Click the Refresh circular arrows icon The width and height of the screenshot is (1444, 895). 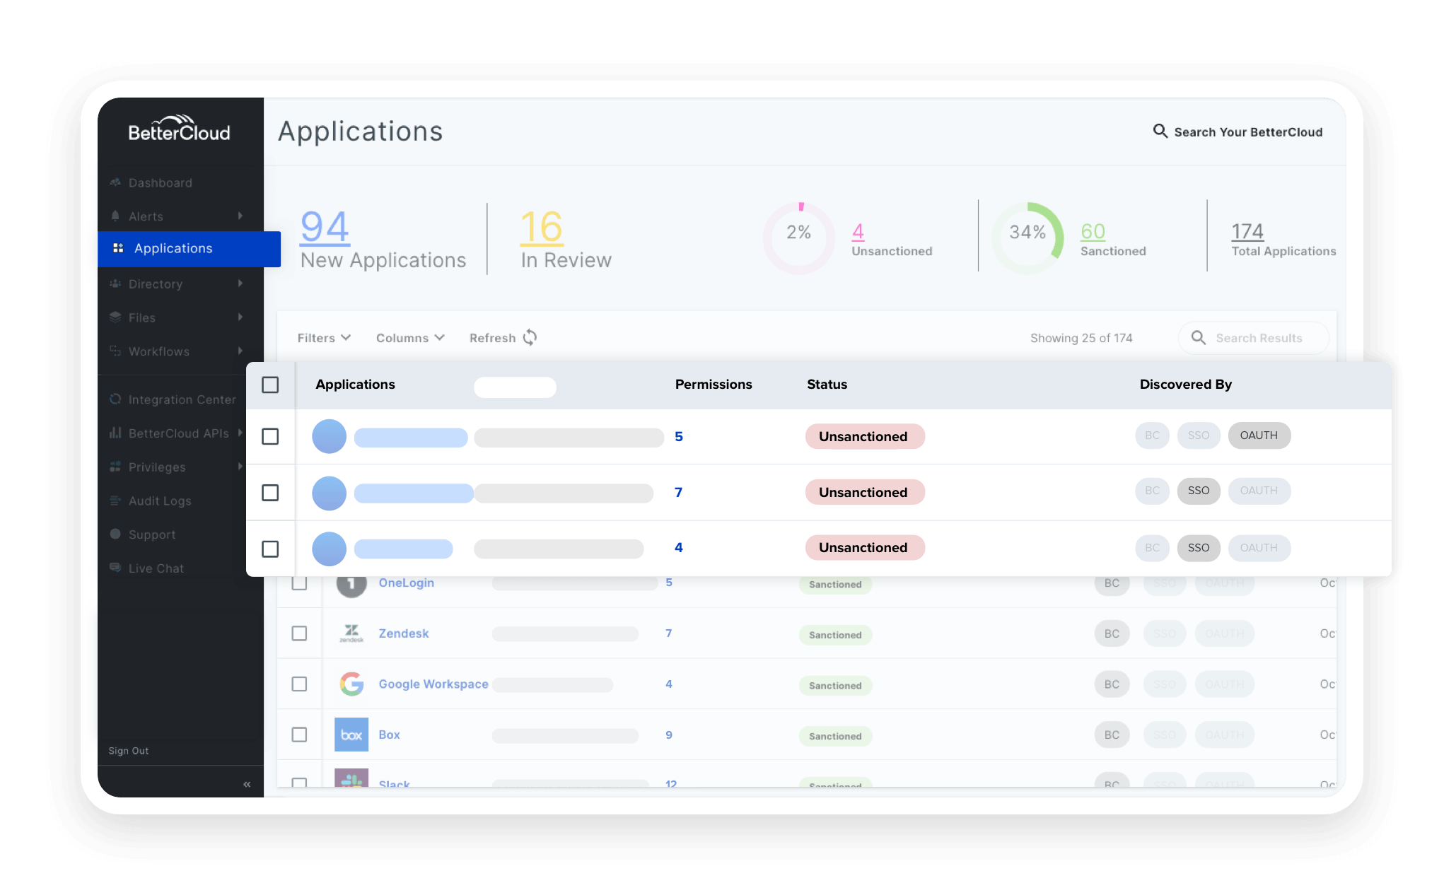[x=530, y=337]
